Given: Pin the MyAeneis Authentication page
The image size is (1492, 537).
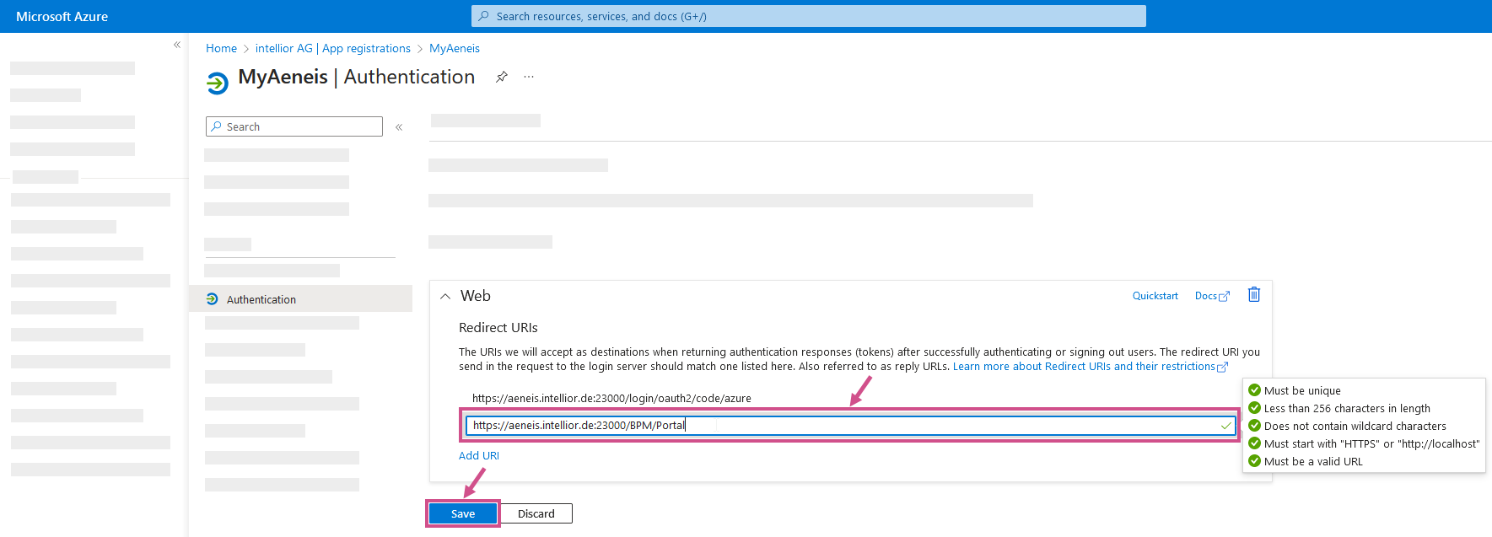Looking at the screenshot, I should (x=502, y=77).
